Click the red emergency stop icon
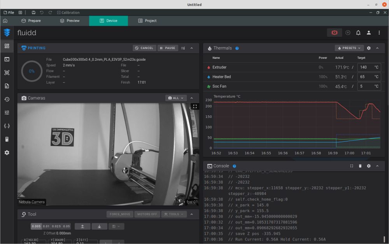The height and width of the screenshot is (244, 389). tap(334, 33)
